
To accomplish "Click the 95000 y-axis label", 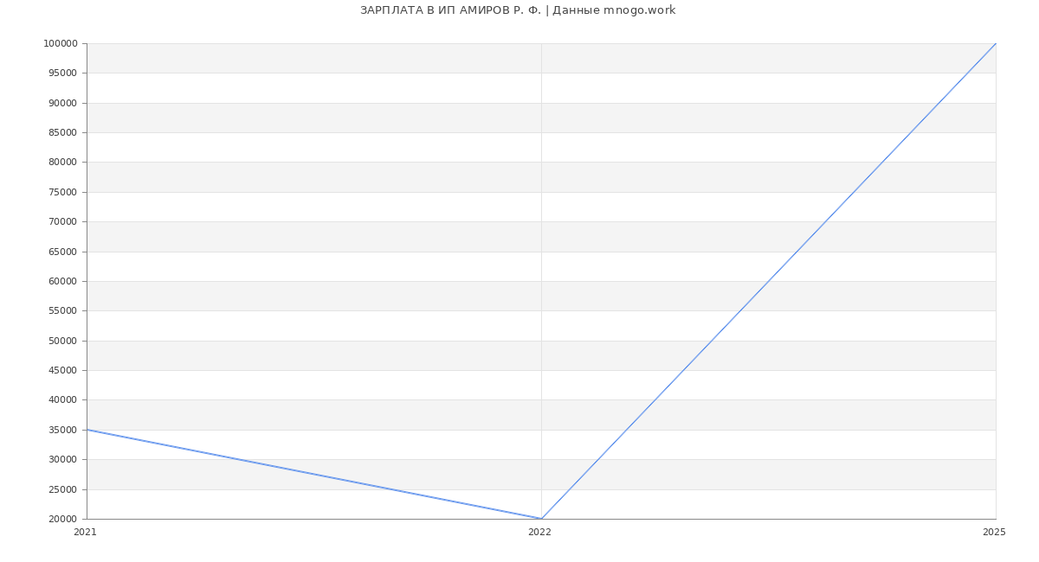I will point(62,73).
